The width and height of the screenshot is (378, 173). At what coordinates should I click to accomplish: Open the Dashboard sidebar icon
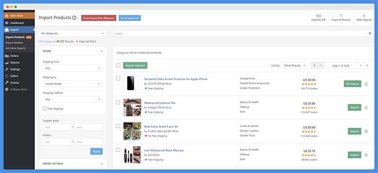pyautogui.click(x=7, y=23)
